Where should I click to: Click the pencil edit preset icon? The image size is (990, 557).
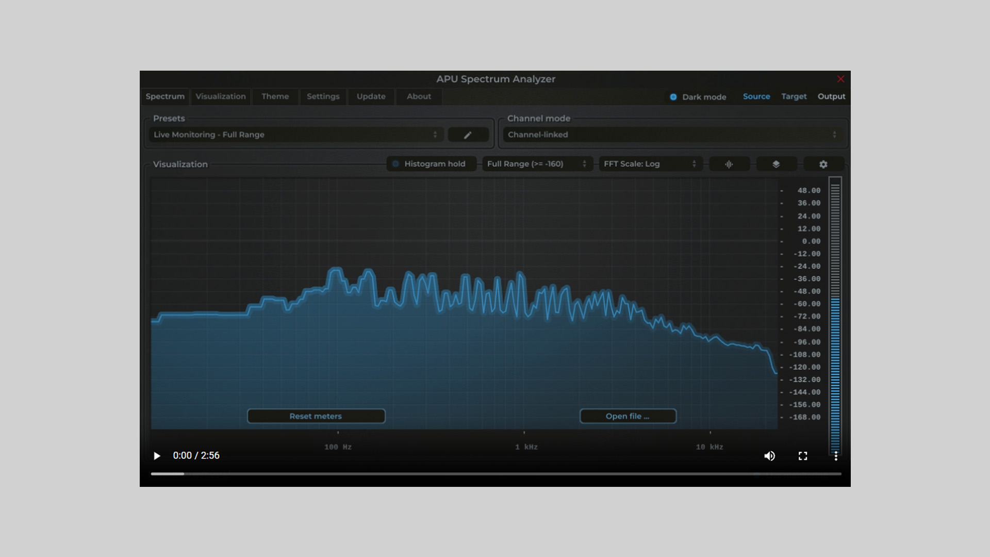468,135
